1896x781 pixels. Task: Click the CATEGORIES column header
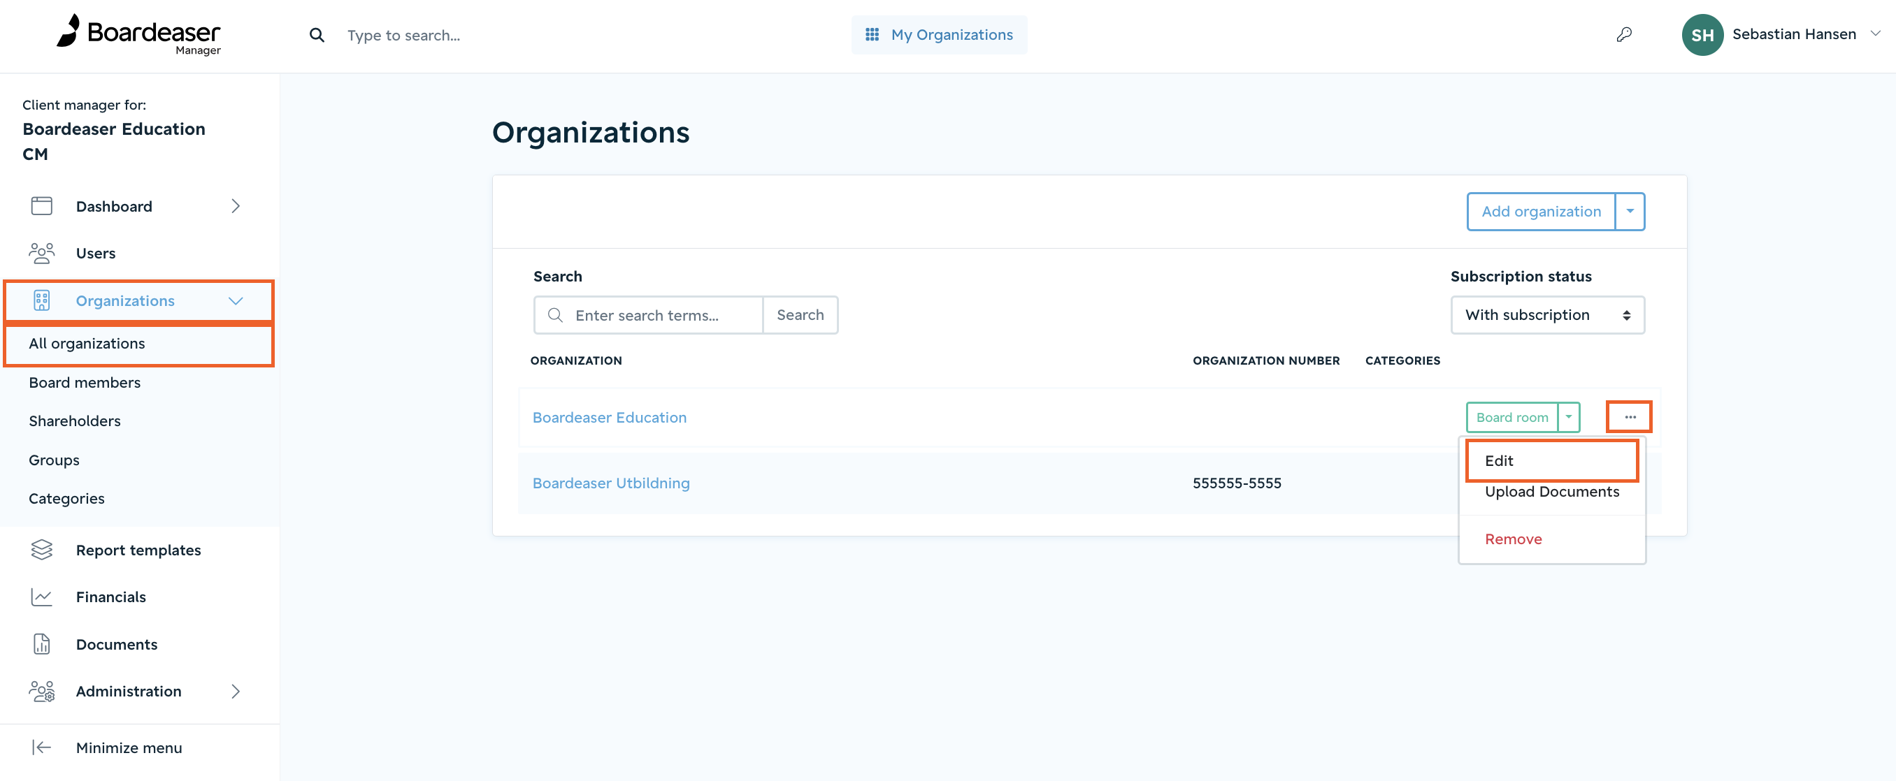[1402, 360]
